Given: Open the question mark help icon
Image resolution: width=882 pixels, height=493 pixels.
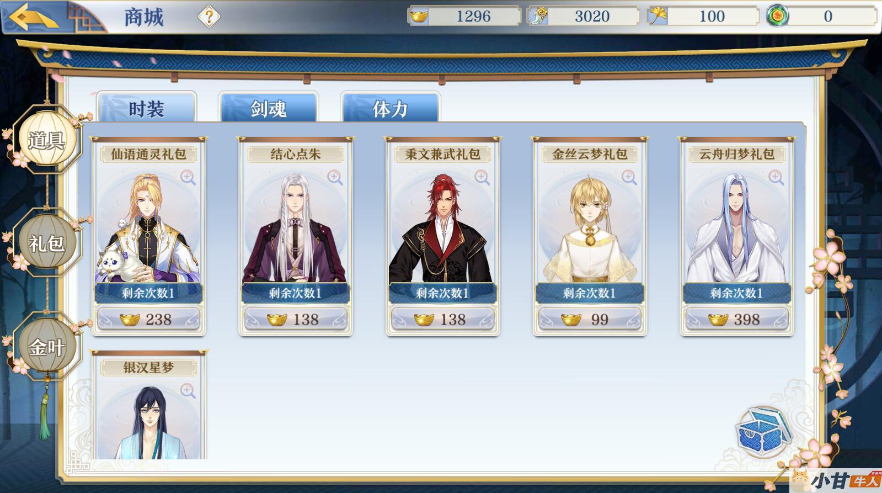Looking at the screenshot, I should [209, 17].
